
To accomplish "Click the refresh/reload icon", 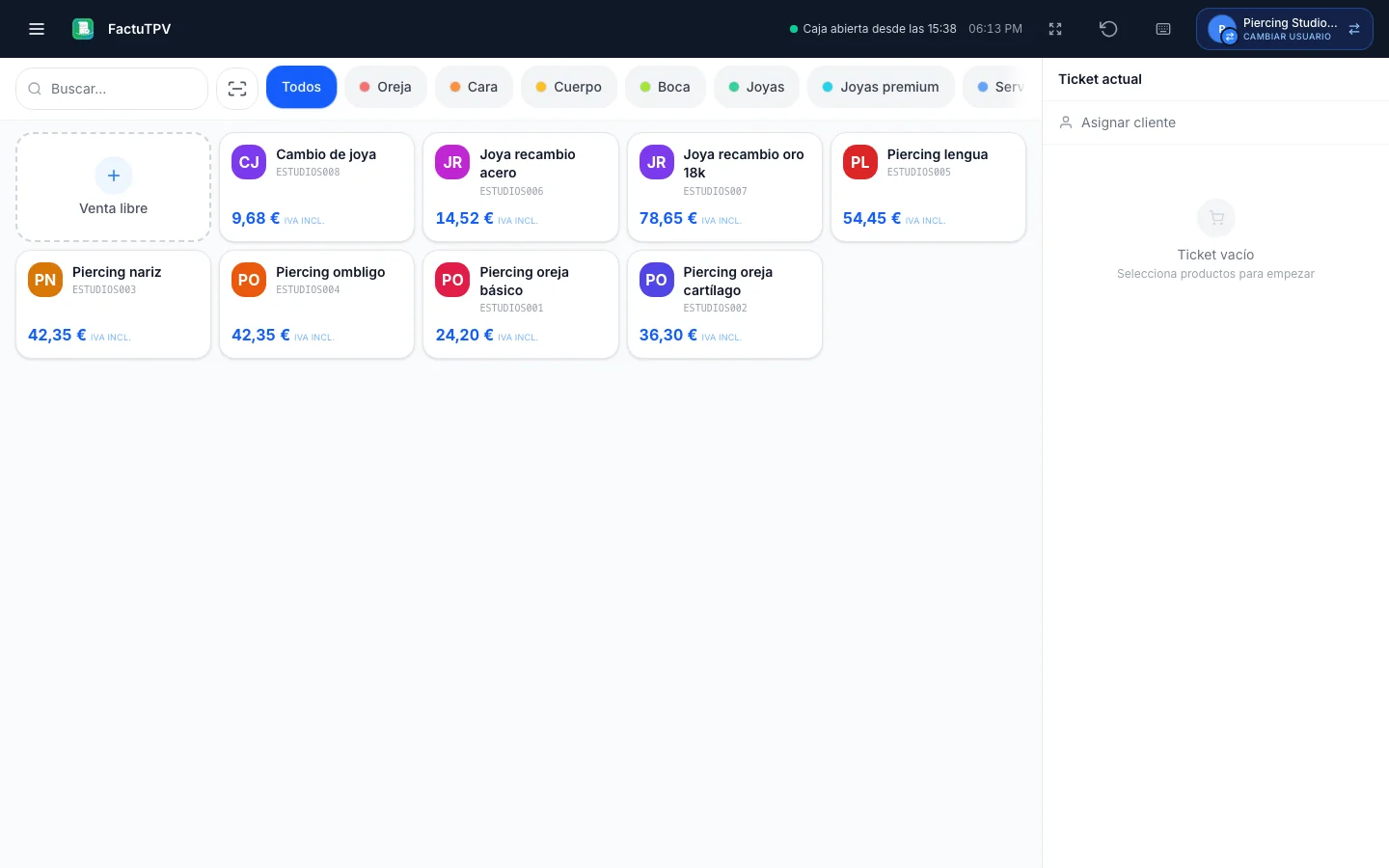I will click(x=1108, y=29).
